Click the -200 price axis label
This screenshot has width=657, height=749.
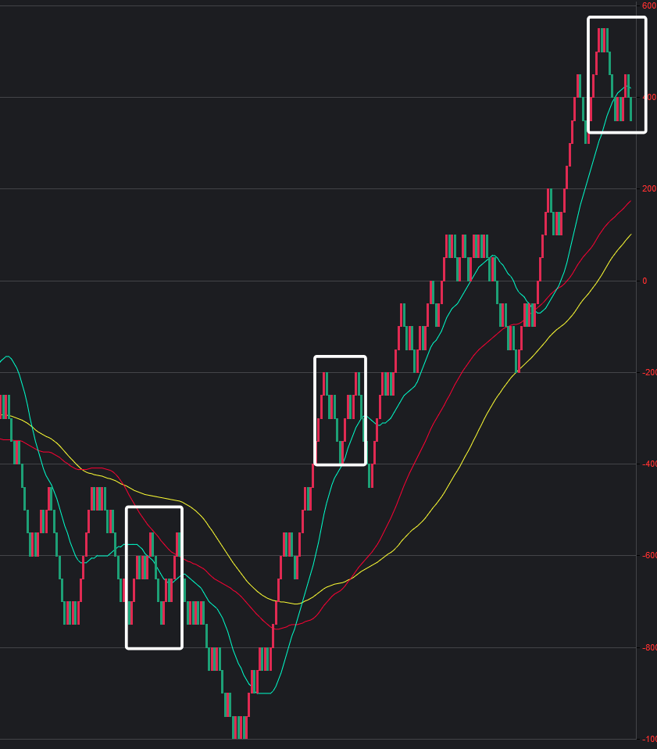pos(648,372)
